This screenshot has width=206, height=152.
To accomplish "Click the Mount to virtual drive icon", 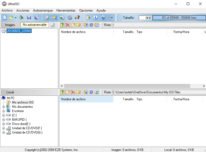I will (x=70, y=18).
